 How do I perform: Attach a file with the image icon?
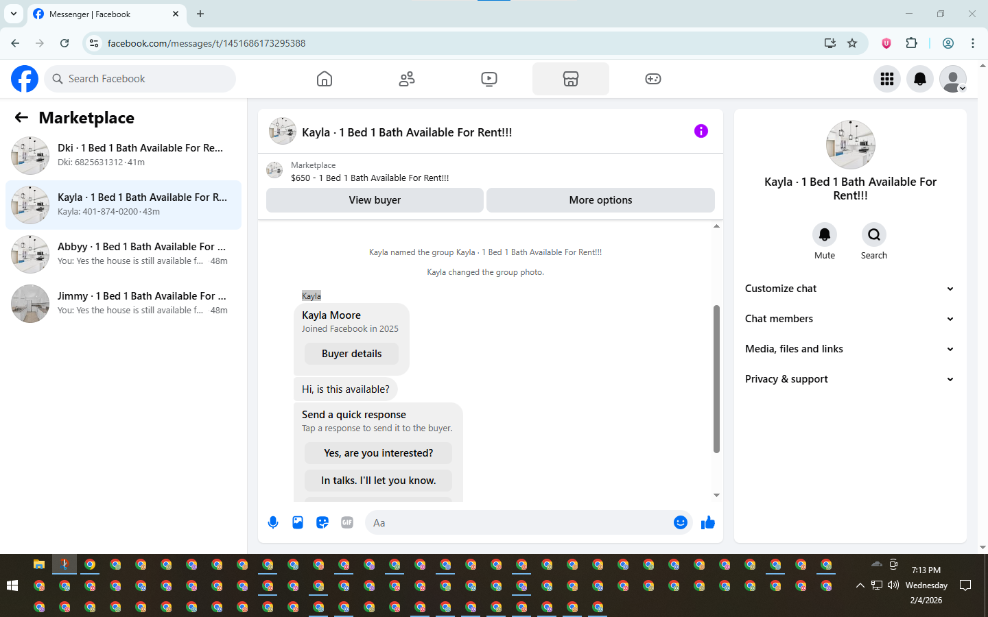[298, 522]
